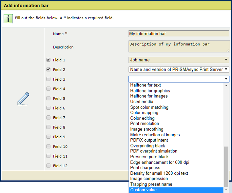Choose 'Image smoothing' option

tap(176, 129)
